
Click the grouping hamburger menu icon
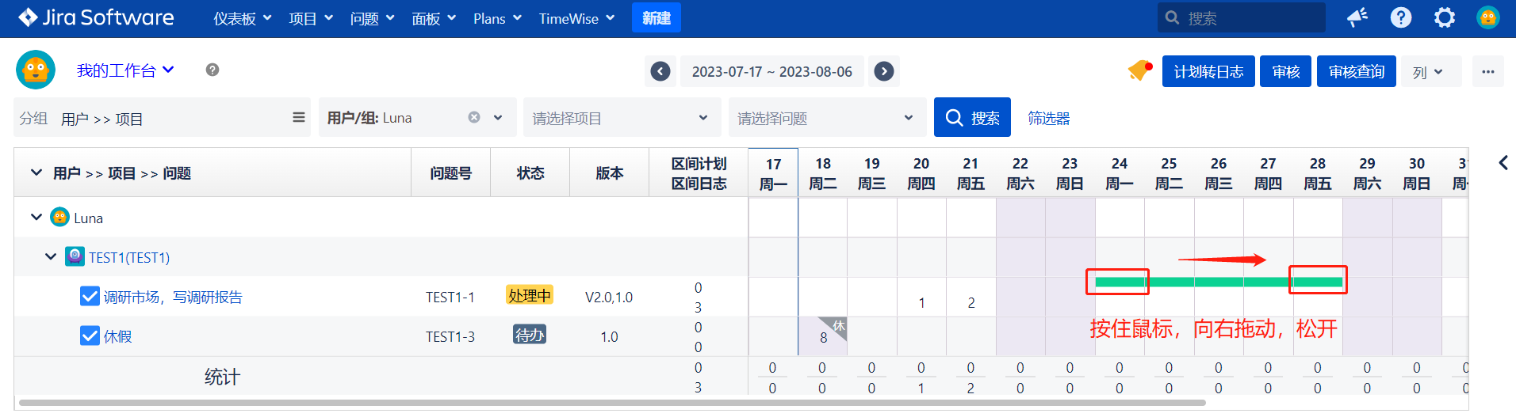click(299, 118)
